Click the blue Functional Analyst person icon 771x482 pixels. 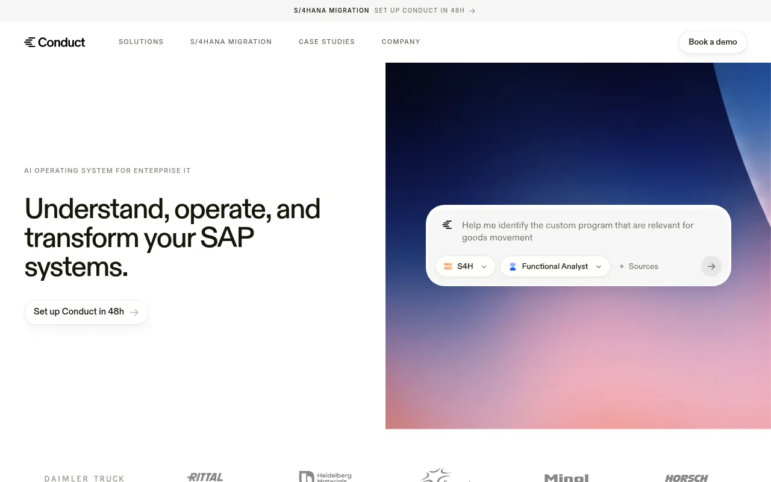click(513, 266)
